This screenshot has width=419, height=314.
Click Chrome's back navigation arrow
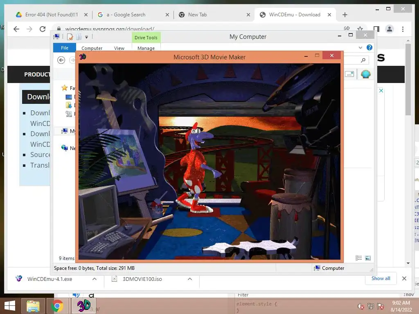point(16,29)
